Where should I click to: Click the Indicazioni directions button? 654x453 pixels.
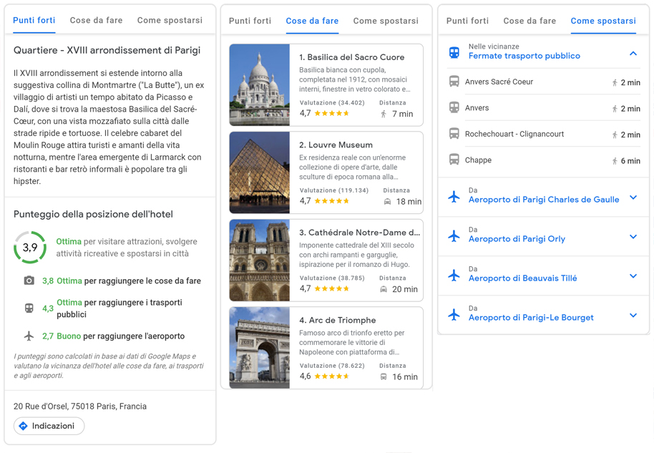tap(49, 426)
